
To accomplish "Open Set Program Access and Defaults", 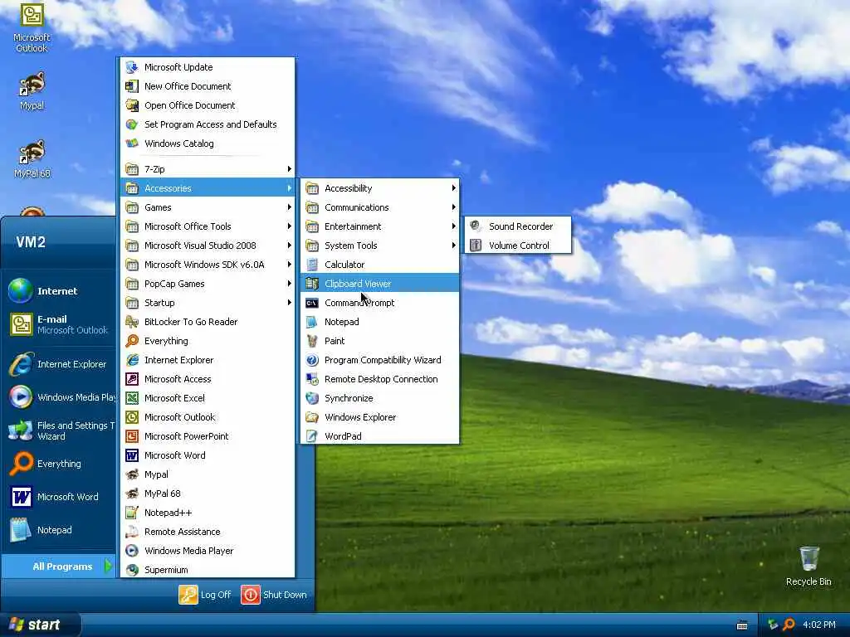I will coord(208,124).
